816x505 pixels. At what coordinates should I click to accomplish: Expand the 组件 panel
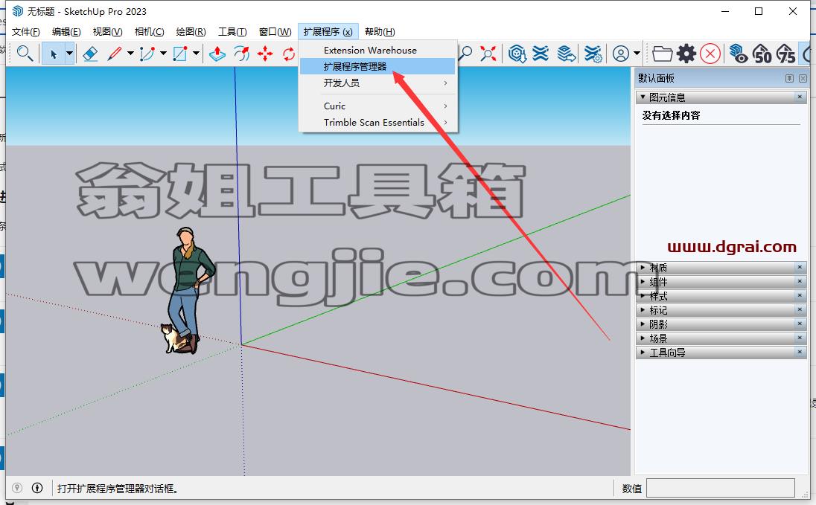click(x=643, y=281)
